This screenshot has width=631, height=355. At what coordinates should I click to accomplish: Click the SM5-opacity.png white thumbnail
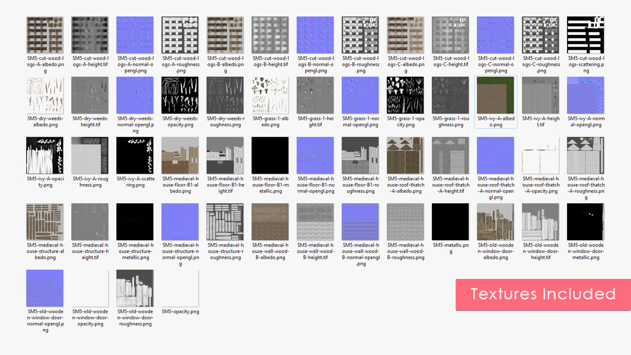[180, 288]
